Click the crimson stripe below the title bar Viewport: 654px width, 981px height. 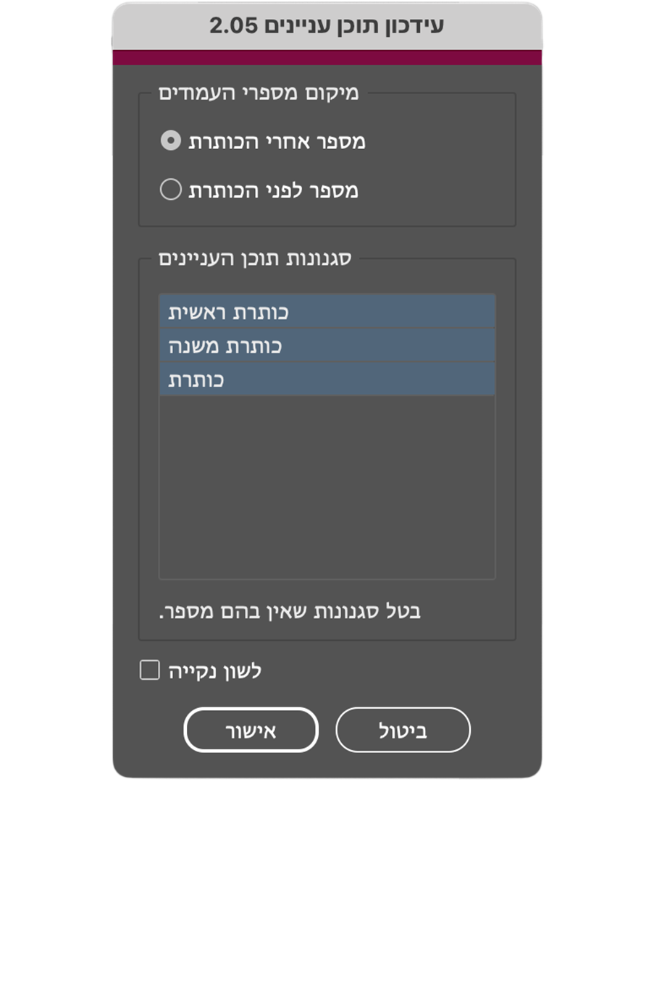click(x=327, y=58)
